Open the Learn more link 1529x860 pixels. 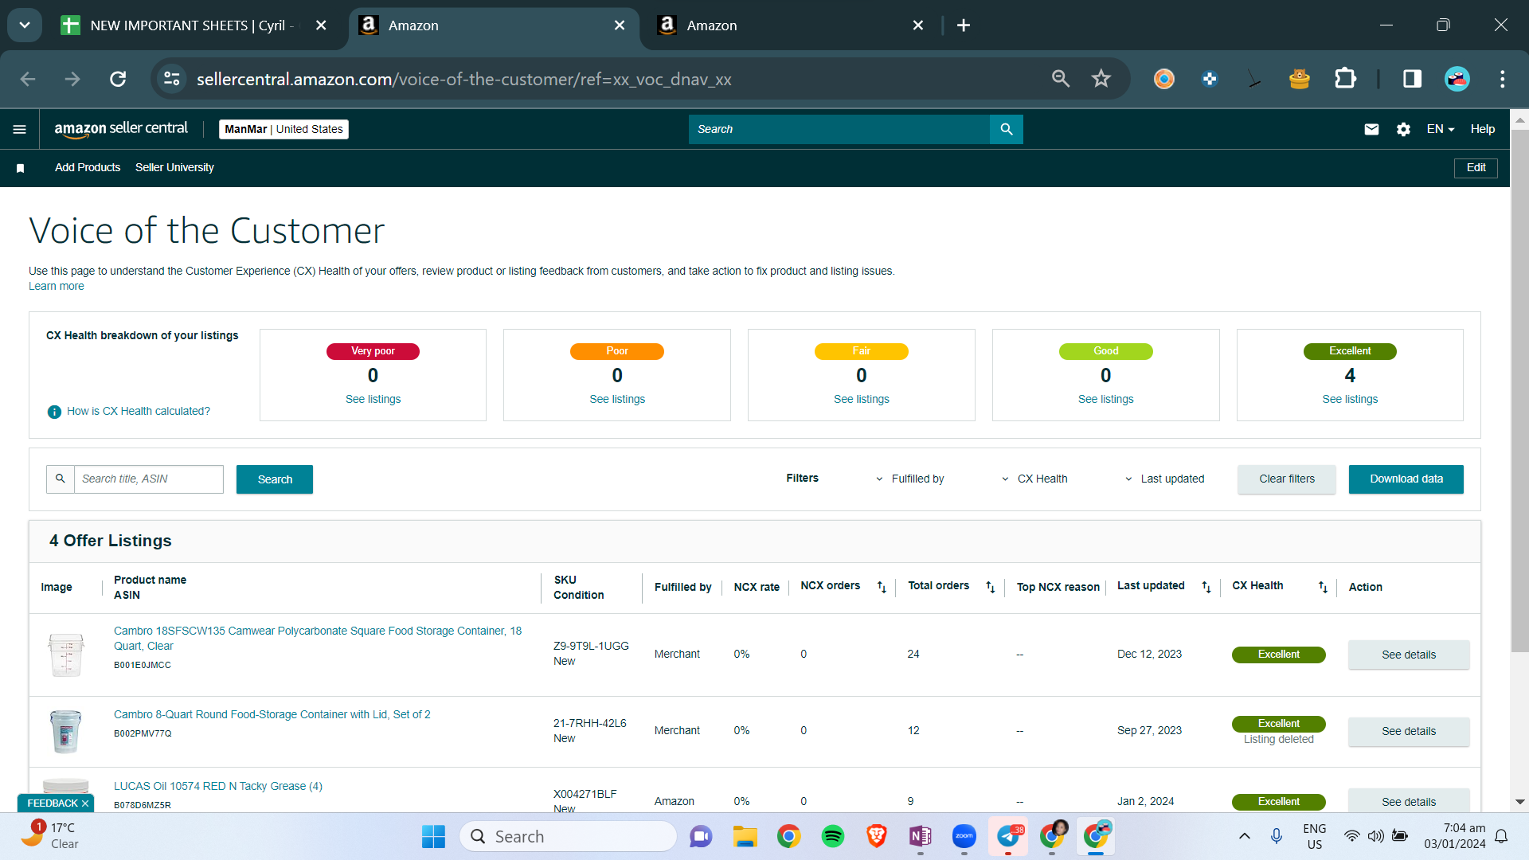coord(56,287)
